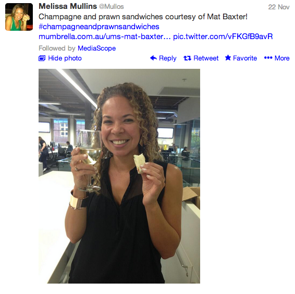Open the More options text menu
This screenshot has width=295, height=294.
pos(282,58)
